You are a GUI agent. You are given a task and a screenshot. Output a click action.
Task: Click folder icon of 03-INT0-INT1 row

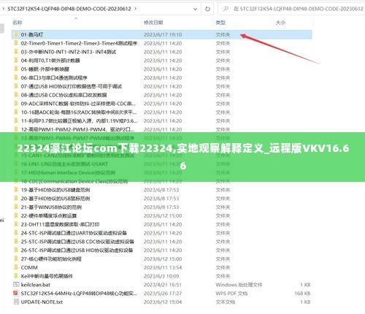click(x=16, y=52)
